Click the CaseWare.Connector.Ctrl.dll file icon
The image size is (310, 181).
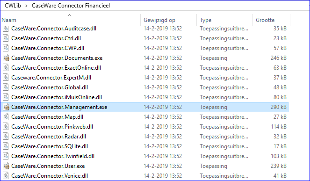pyautogui.click(x=6, y=38)
